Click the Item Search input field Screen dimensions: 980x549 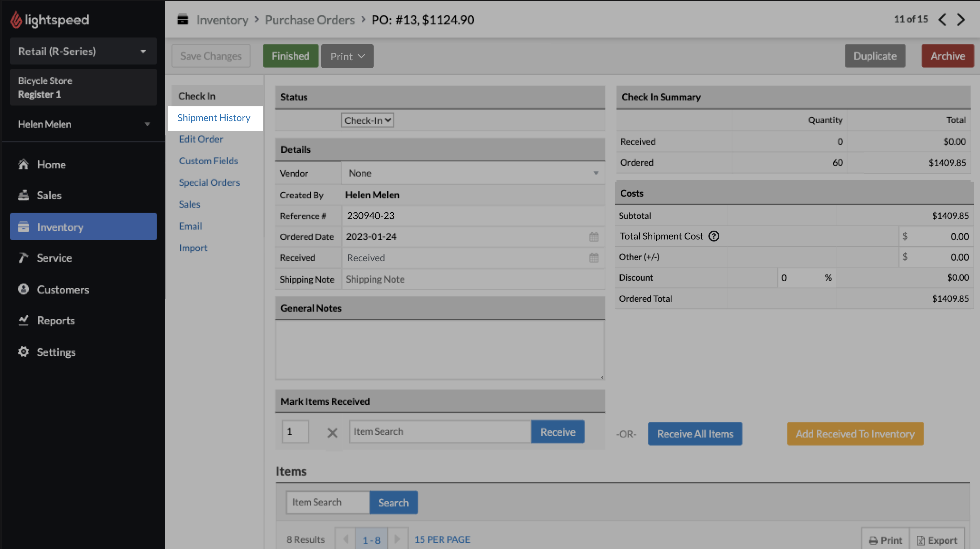click(x=441, y=431)
